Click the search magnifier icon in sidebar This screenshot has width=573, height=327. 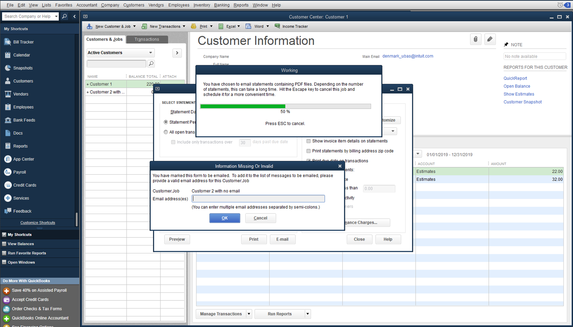pyautogui.click(x=64, y=16)
